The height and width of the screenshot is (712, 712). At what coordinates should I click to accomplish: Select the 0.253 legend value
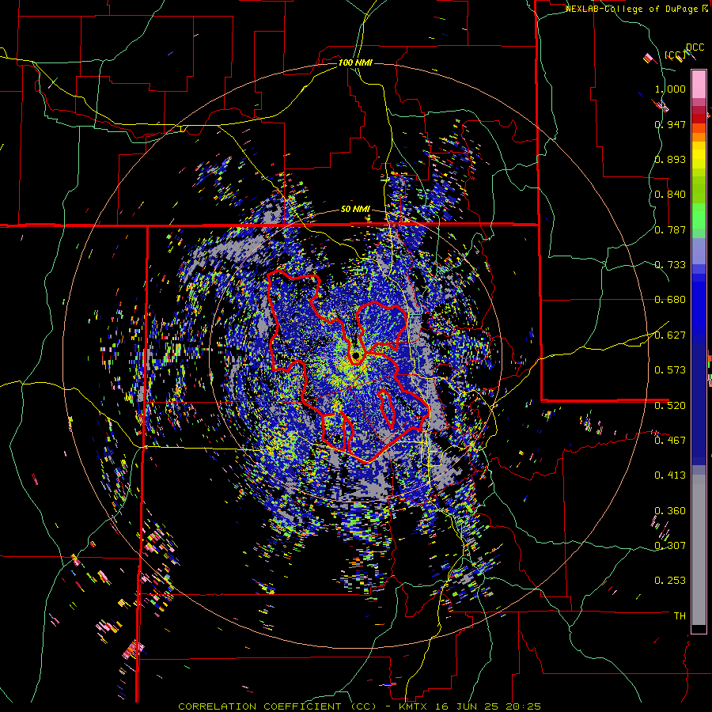(x=670, y=581)
